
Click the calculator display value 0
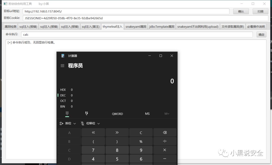[x=172, y=81]
